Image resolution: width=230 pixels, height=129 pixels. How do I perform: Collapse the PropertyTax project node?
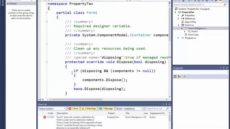[175, 12]
